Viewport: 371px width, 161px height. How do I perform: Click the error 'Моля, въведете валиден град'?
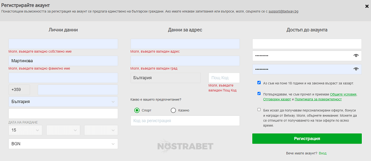[154, 68]
